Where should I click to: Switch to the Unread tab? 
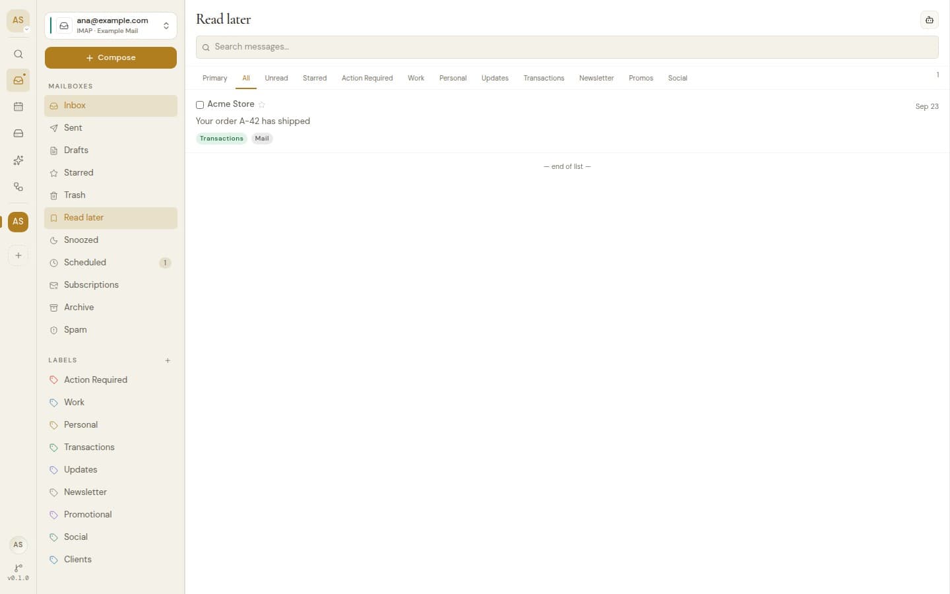[x=276, y=78]
